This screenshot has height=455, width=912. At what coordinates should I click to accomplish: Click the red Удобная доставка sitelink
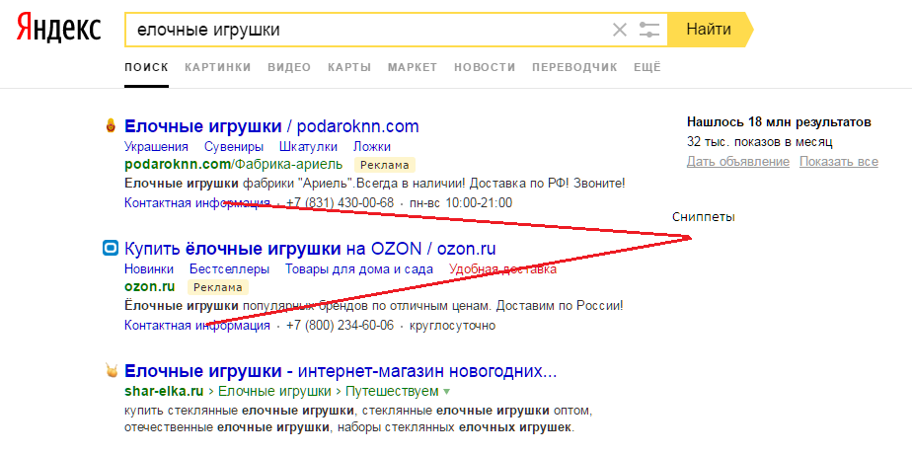502,269
